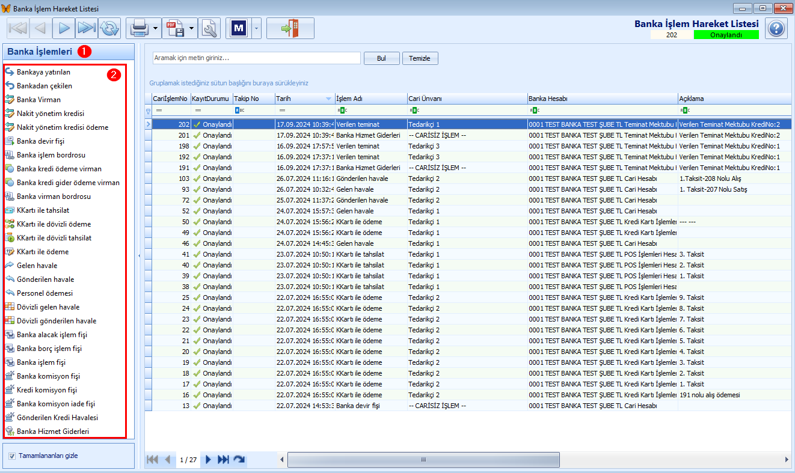The height and width of the screenshot is (473, 795).
Task: Click the refresh arrows toolbar icon
Action: pos(109,28)
